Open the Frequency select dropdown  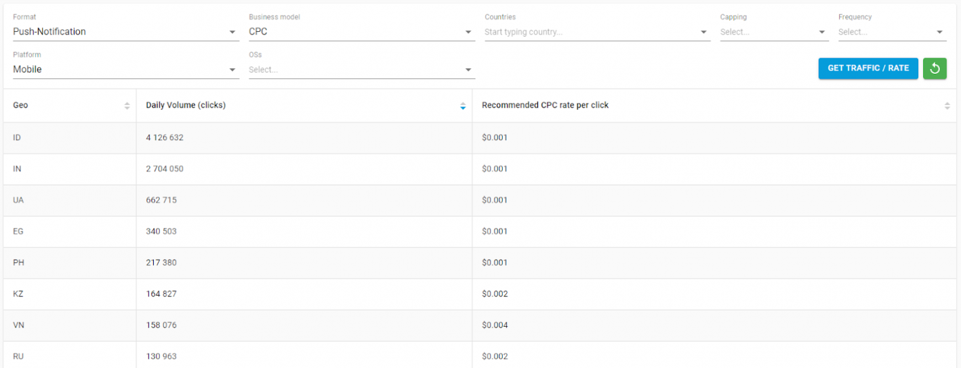coord(893,32)
